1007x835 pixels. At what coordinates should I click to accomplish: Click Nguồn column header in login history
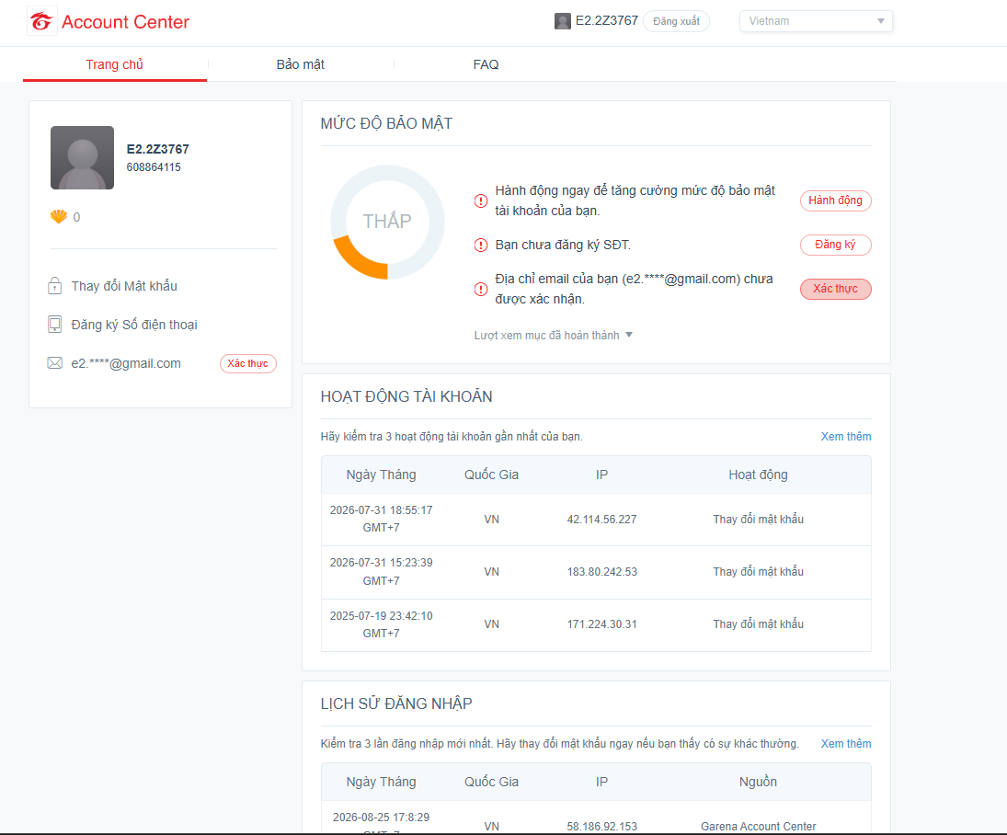click(758, 782)
